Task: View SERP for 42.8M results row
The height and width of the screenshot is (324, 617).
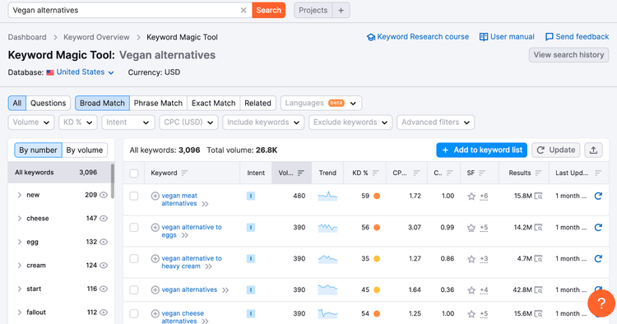Action: tap(538, 289)
